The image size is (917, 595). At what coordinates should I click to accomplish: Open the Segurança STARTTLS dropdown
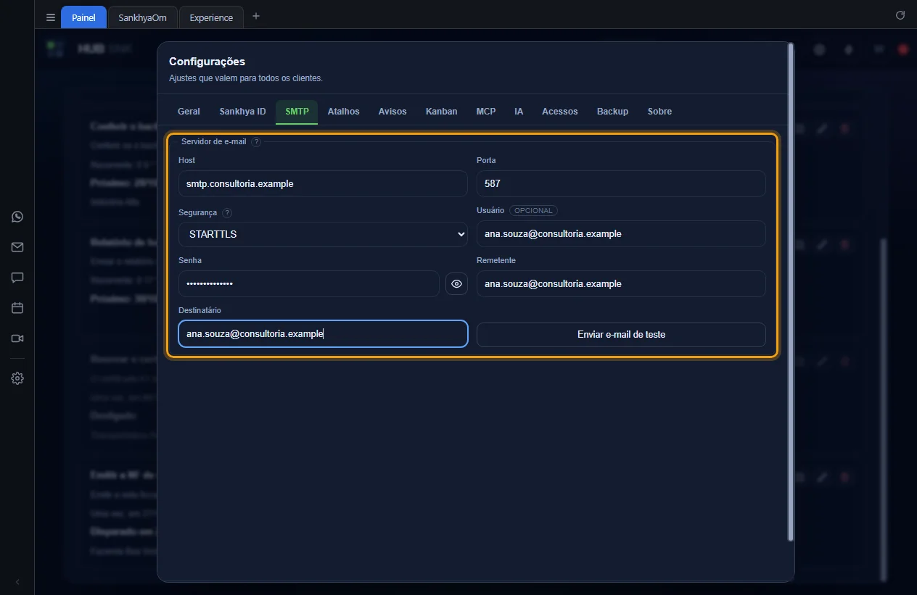click(x=323, y=234)
